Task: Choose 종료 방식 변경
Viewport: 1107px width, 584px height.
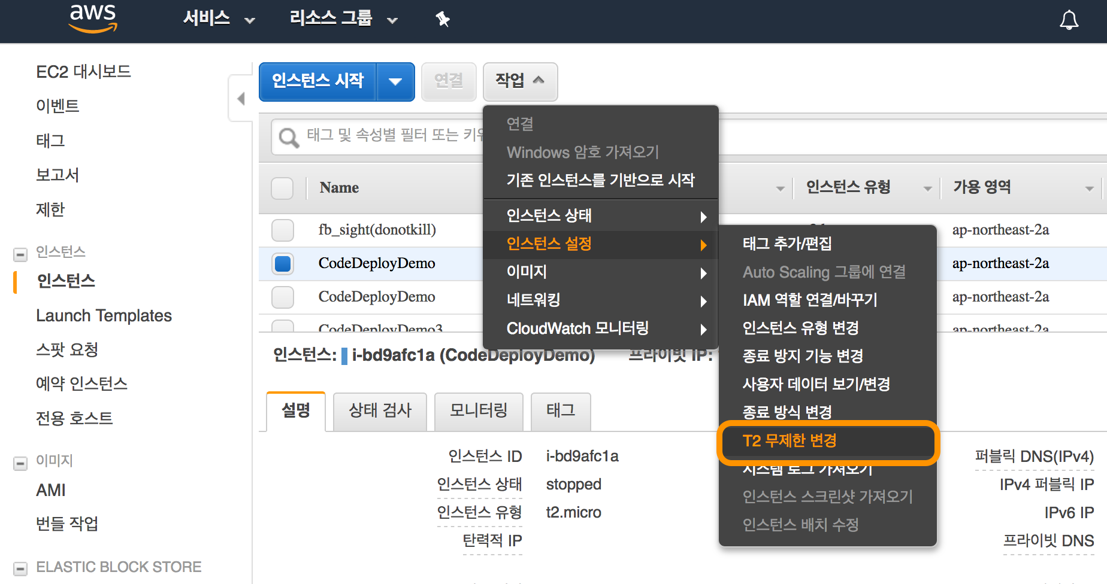Action: [x=827, y=412]
